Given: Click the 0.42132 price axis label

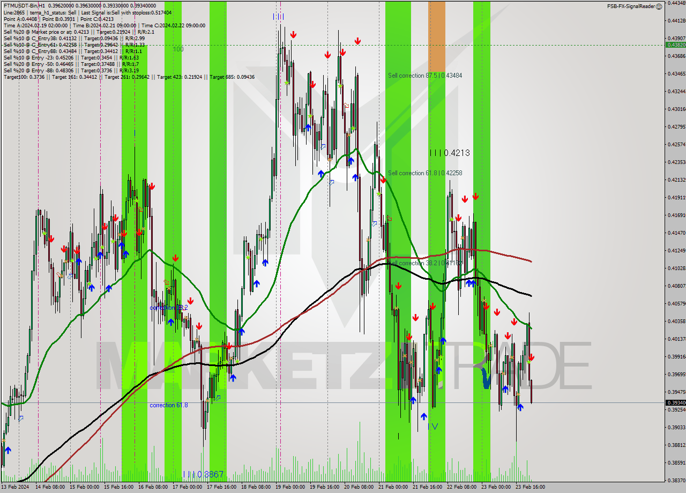Looking at the screenshot, I should [676, 180].
